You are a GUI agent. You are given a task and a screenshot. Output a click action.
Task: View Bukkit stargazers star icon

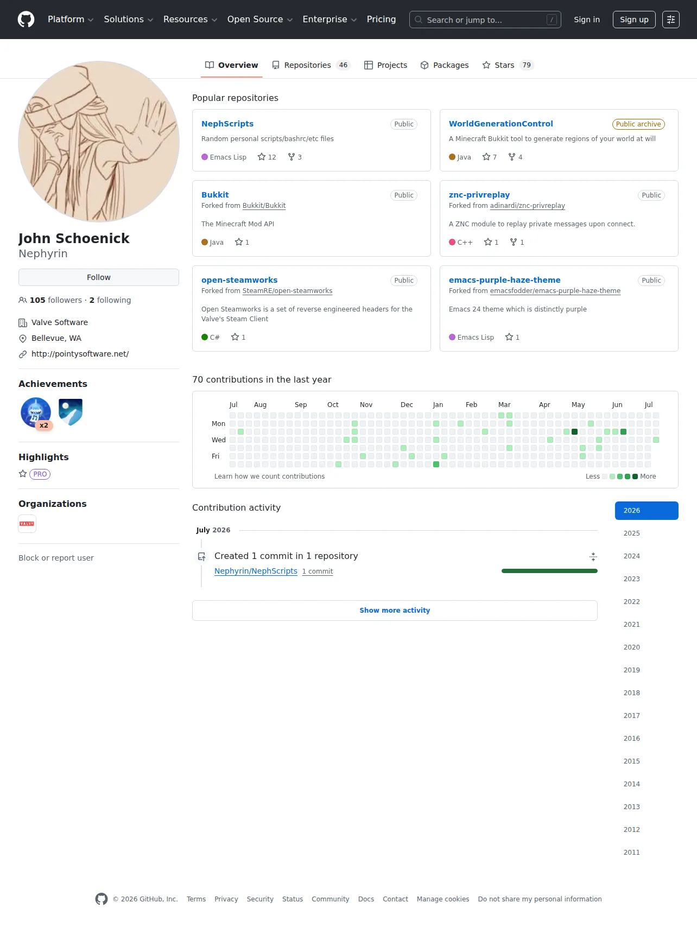point(239,242)
